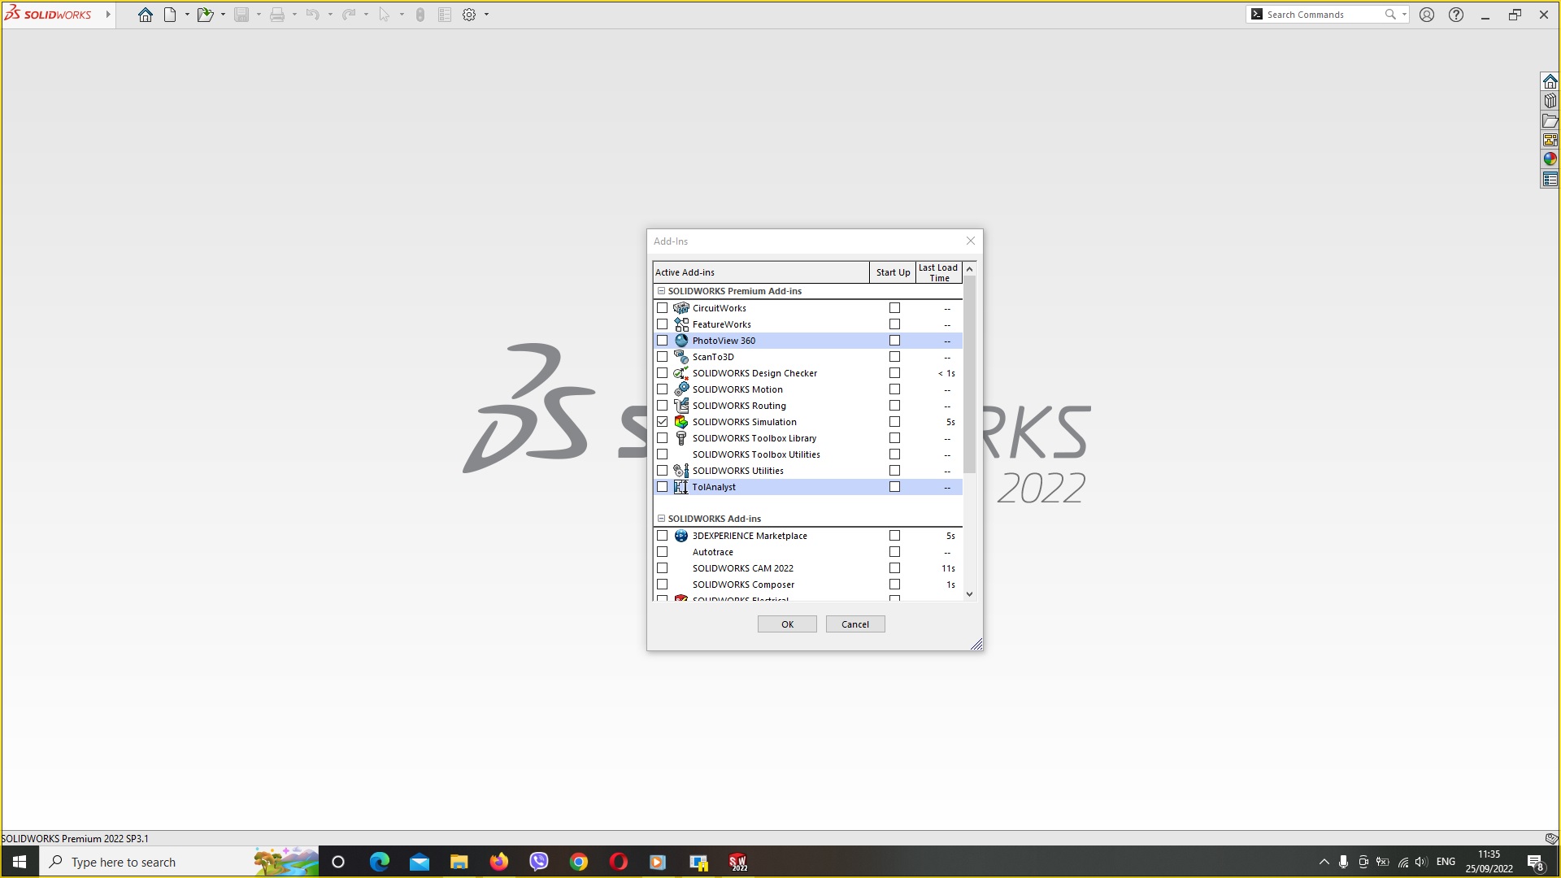
Task: Open the user login account icon
Action: pos(1427,15)
